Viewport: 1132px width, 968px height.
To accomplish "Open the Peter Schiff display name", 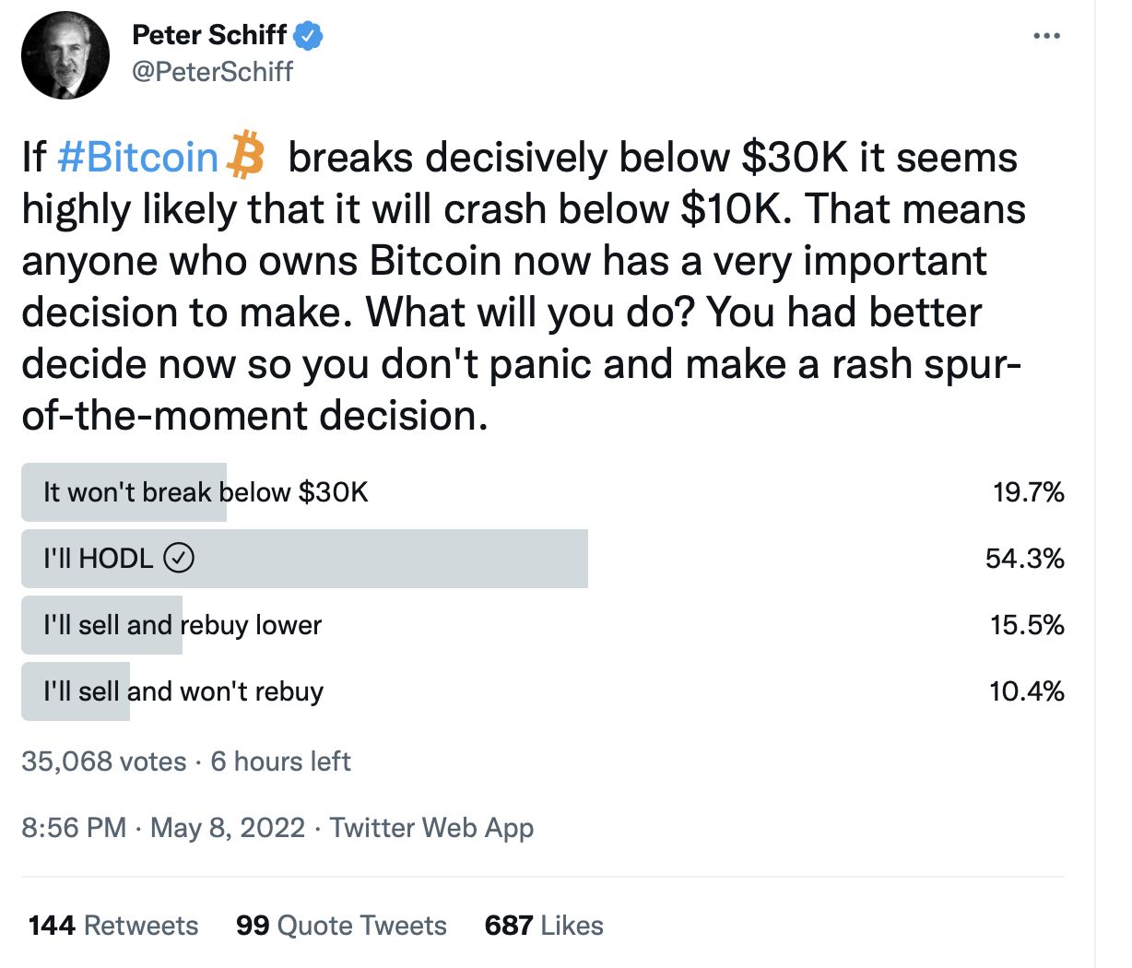I will pos(209,35).
